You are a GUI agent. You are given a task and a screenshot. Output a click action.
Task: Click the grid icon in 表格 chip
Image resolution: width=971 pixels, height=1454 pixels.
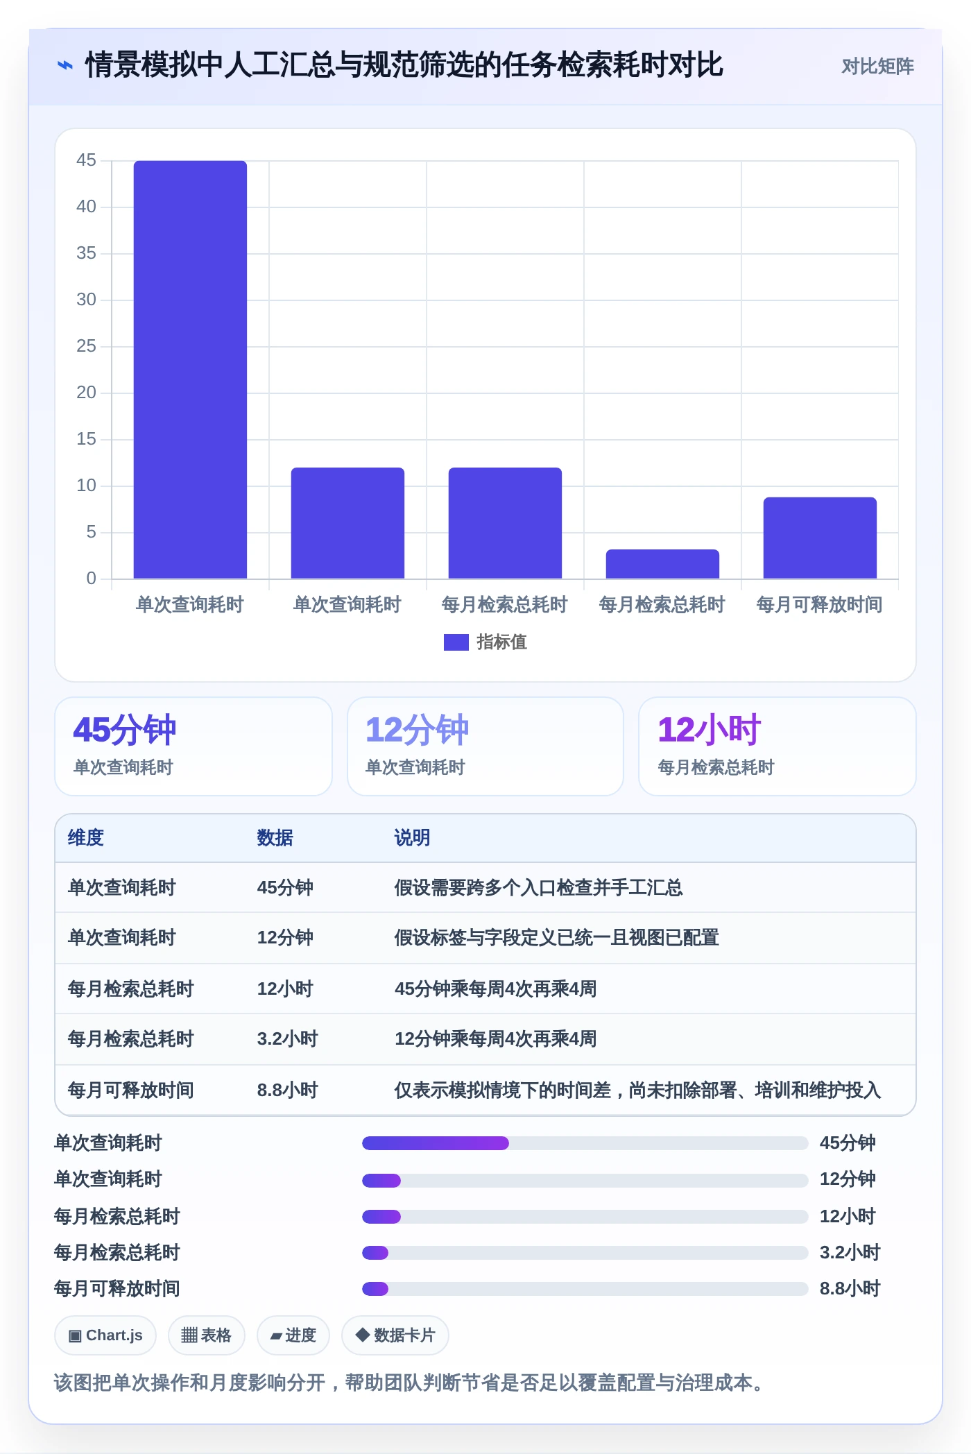pyautogui.click(x=189, y=1335)
